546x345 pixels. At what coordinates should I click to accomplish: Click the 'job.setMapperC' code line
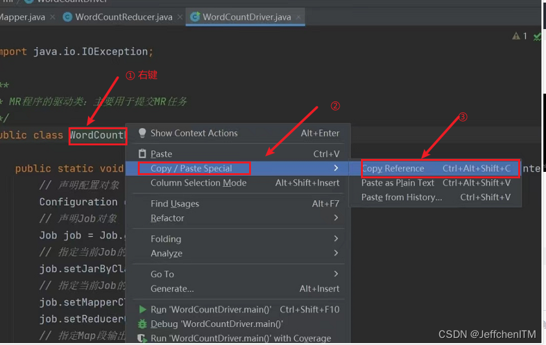pyautogui.click(x=82, y=302)
